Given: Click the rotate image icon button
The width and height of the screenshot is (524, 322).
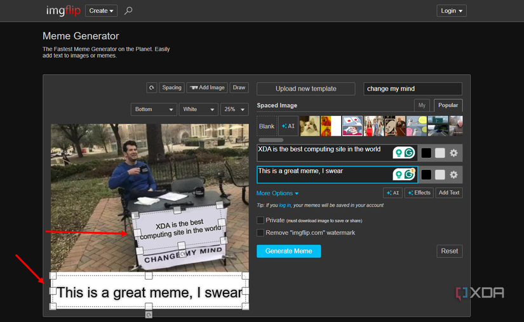Looking at the screenshot, I should [152, 87].
